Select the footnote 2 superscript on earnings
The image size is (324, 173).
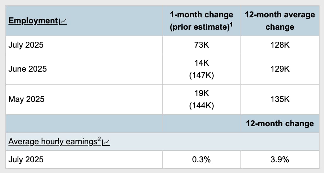pos(99,139)
